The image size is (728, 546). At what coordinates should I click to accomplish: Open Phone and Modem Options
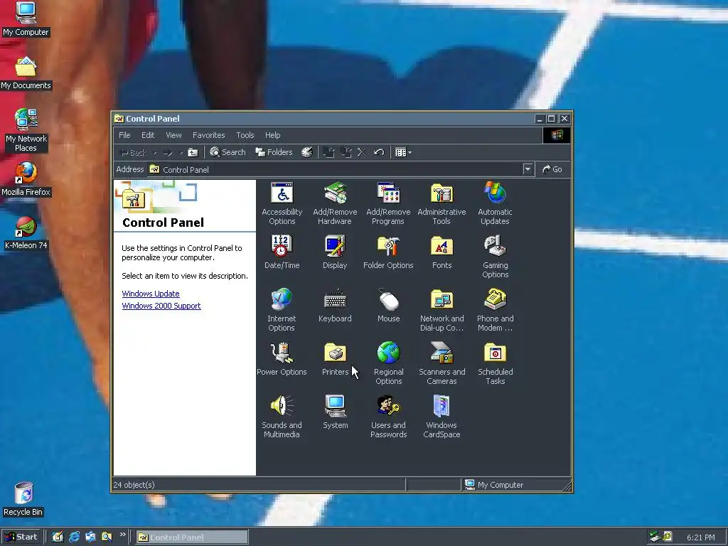point(495,310)
